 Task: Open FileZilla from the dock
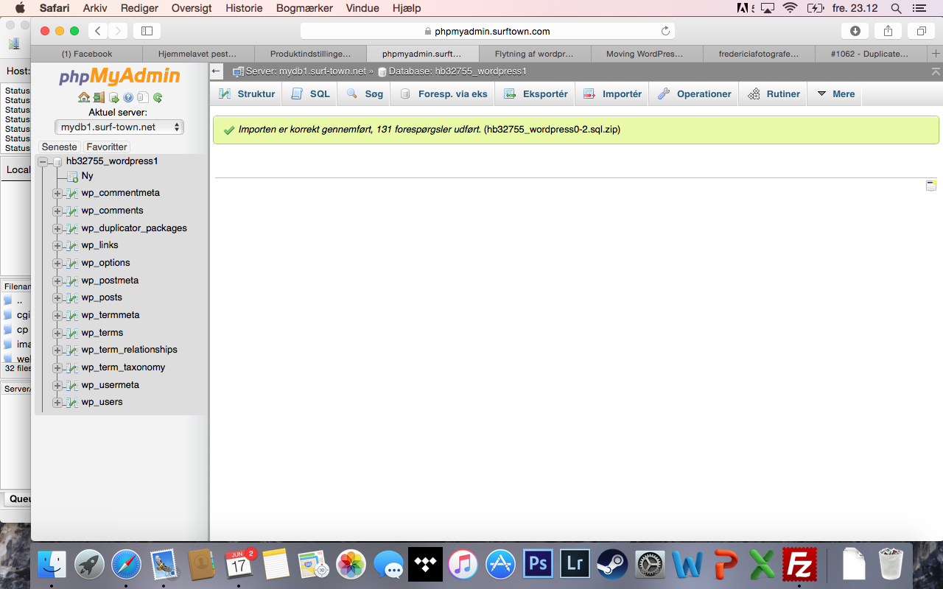(x=800, y=565)
